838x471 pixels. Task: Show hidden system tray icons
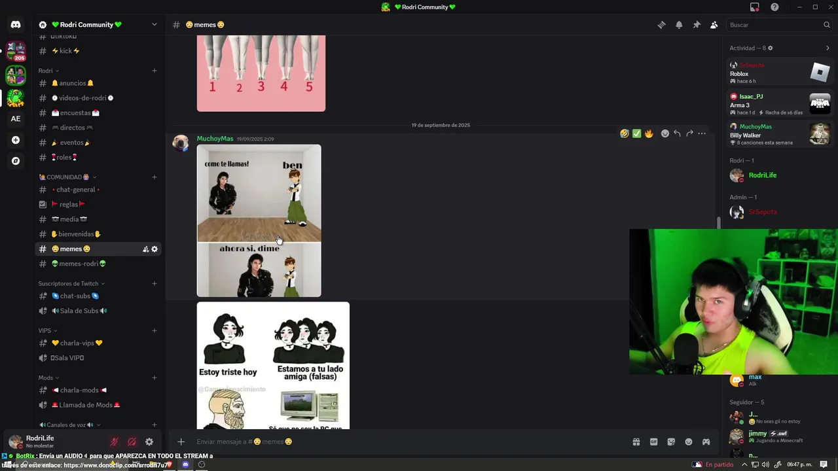(x=744, y=464)
